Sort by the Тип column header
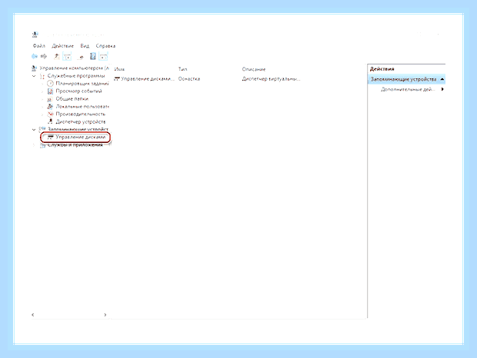The height and width of the screenshot is (358, 477). coord(182,69)
